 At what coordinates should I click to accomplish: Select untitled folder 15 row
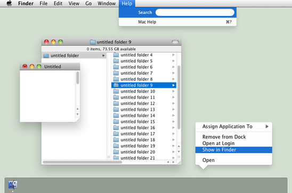144,122
